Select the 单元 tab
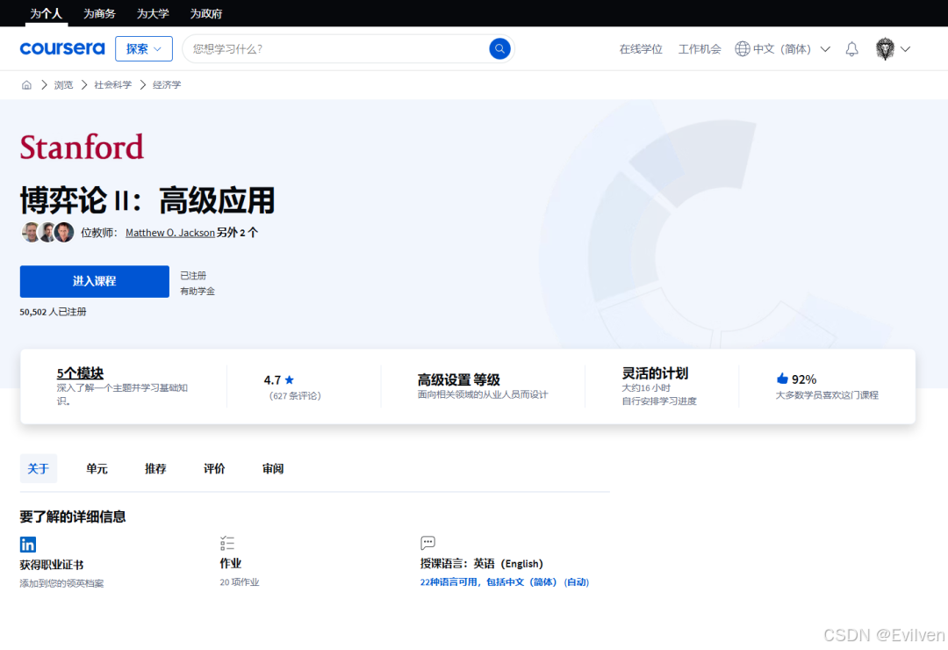Screen dimensions: 948x650 click(97, 468)
